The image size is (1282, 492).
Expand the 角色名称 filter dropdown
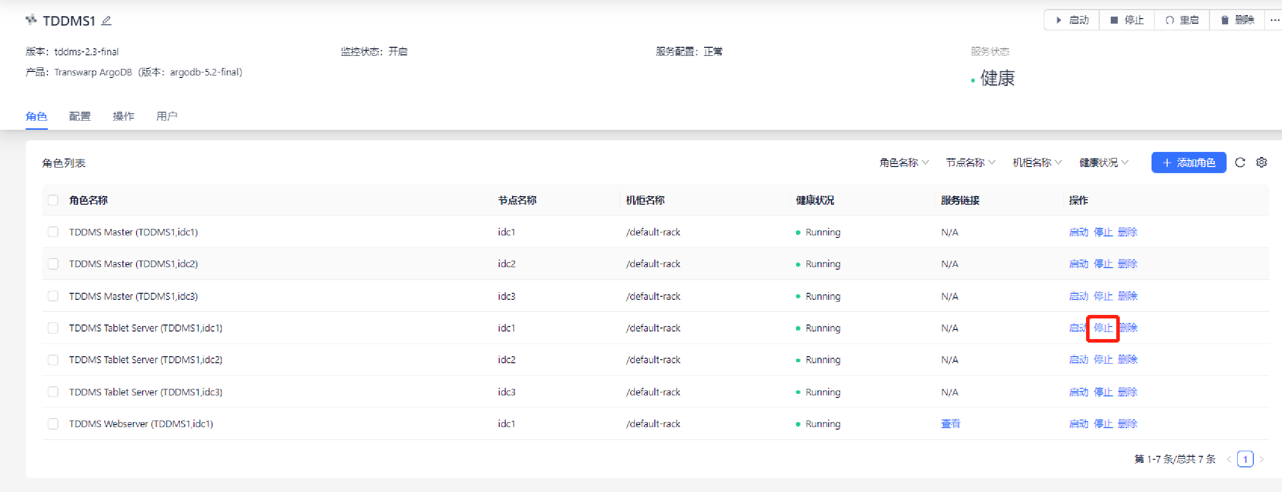[904, 162]
